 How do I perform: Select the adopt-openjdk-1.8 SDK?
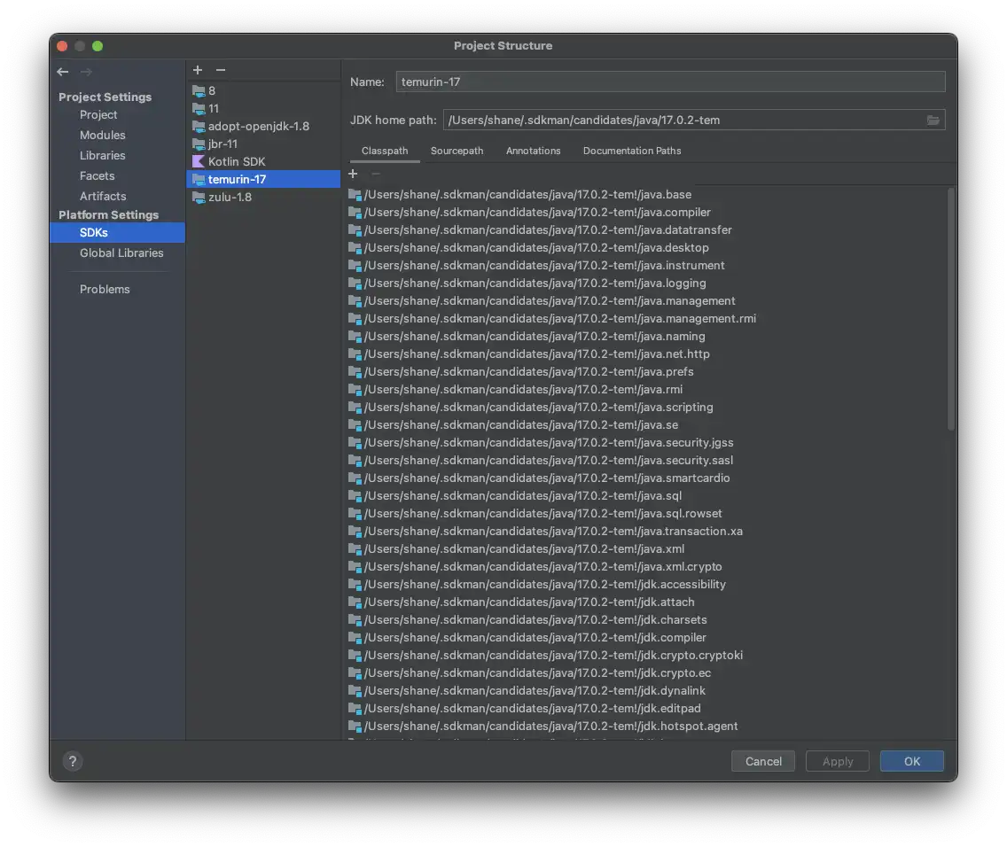click(x=263, y=127)
